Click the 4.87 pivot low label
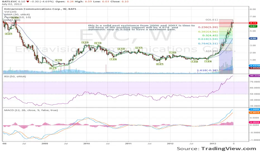 tap(8, 34)
